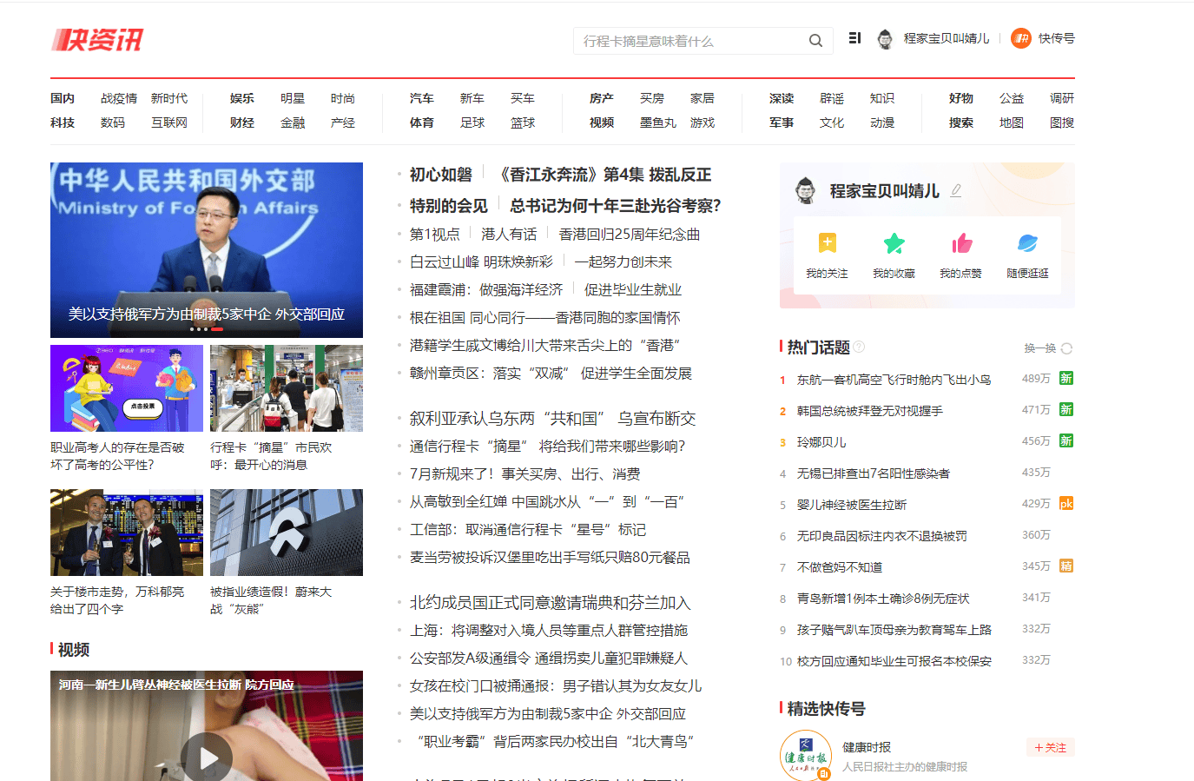Screen dimensions: 1194x781
Task: Open hot topic 玲娜贝儿
Action: pos(821,442)
